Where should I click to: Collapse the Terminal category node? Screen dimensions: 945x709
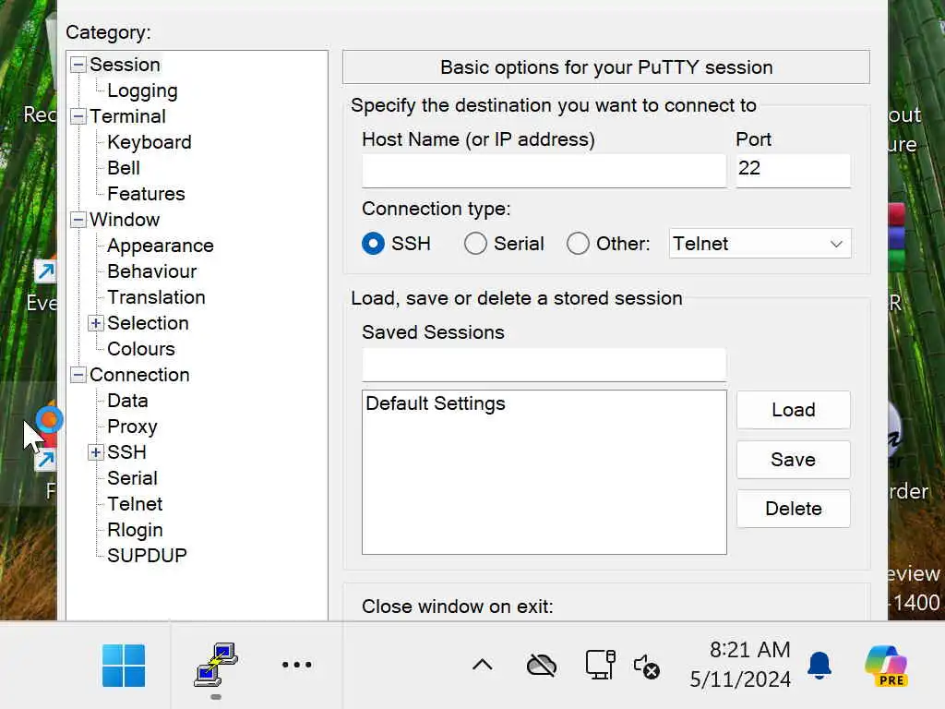click(x=78, y=116)
